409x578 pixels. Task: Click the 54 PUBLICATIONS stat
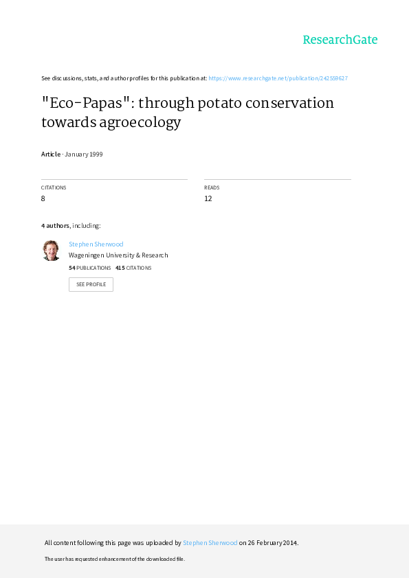click(89, 268)
